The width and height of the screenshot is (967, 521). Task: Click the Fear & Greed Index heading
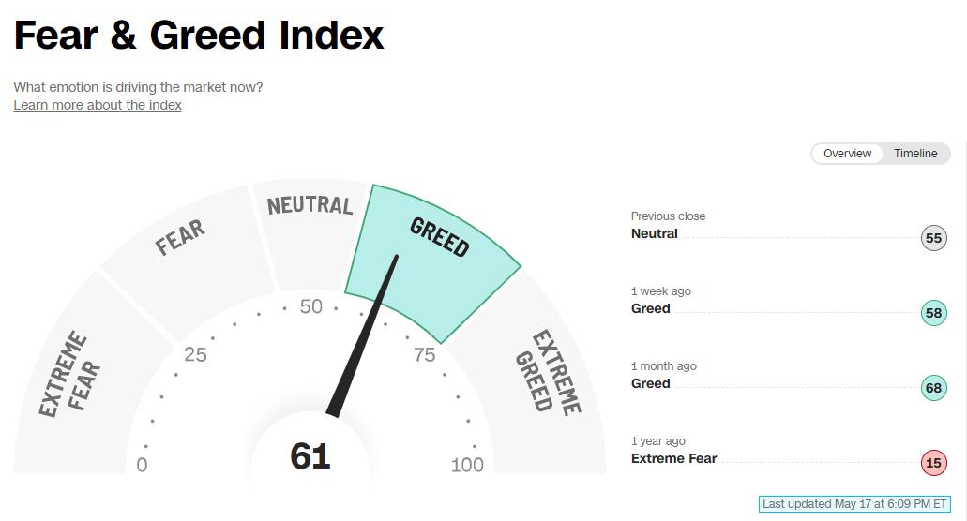tap(199, 35)
